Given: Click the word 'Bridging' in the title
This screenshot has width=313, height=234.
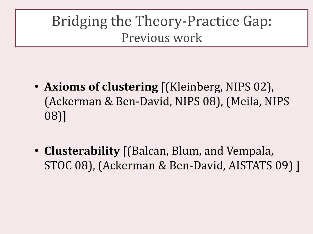Looking at the screenshot, I should pyautogui.click(x=79, y=22).
